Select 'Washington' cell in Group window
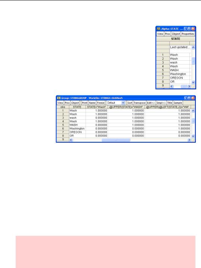 click(x=77, y=128)
